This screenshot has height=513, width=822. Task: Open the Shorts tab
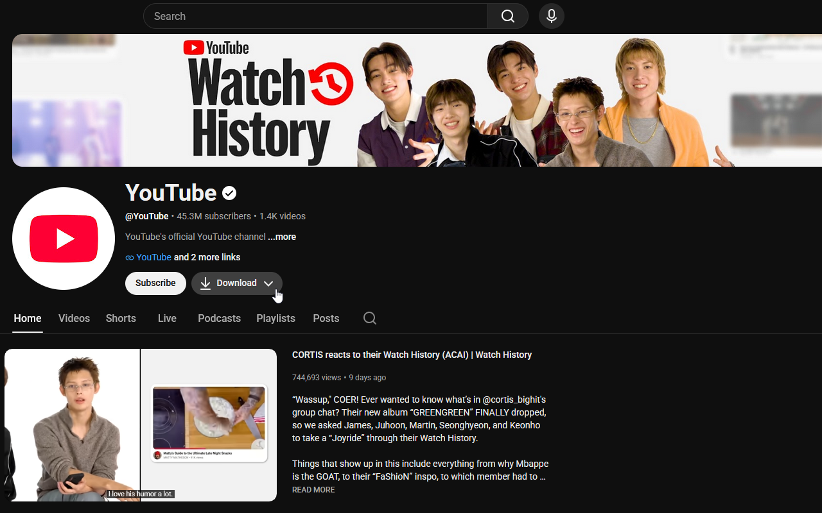(x=121, y=318)
